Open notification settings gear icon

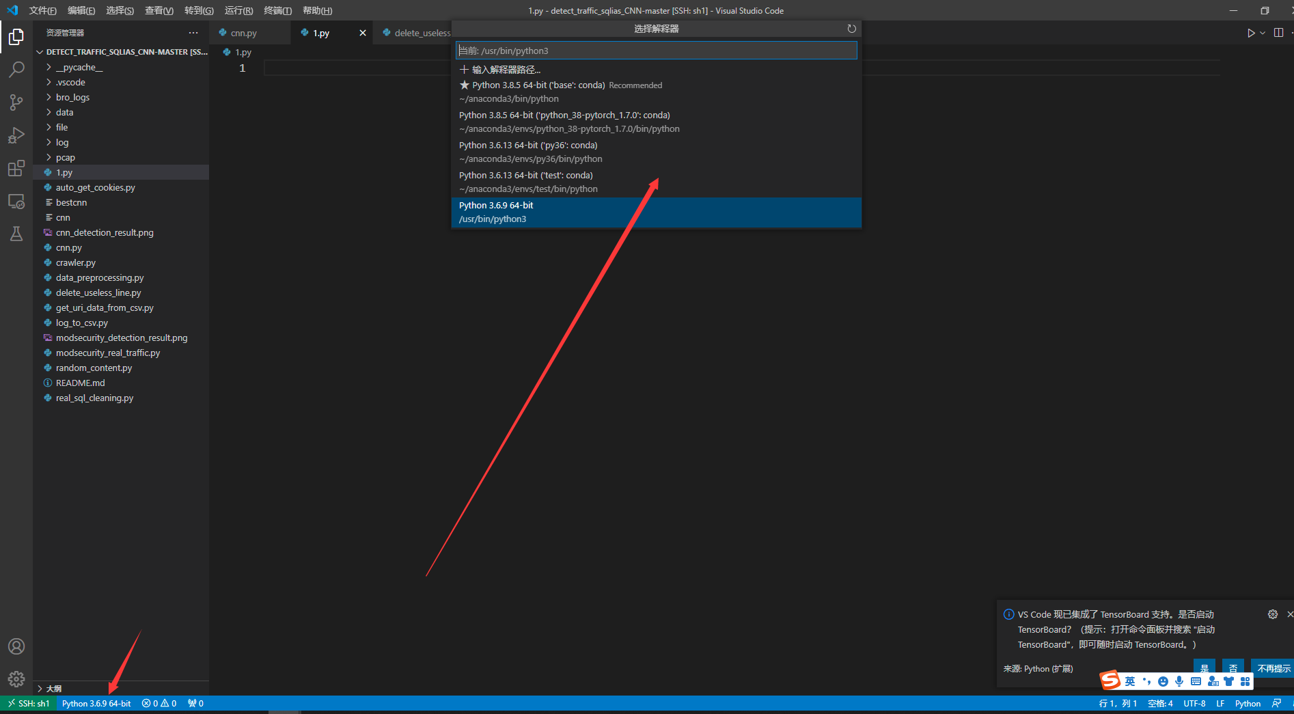(1273, 614)
